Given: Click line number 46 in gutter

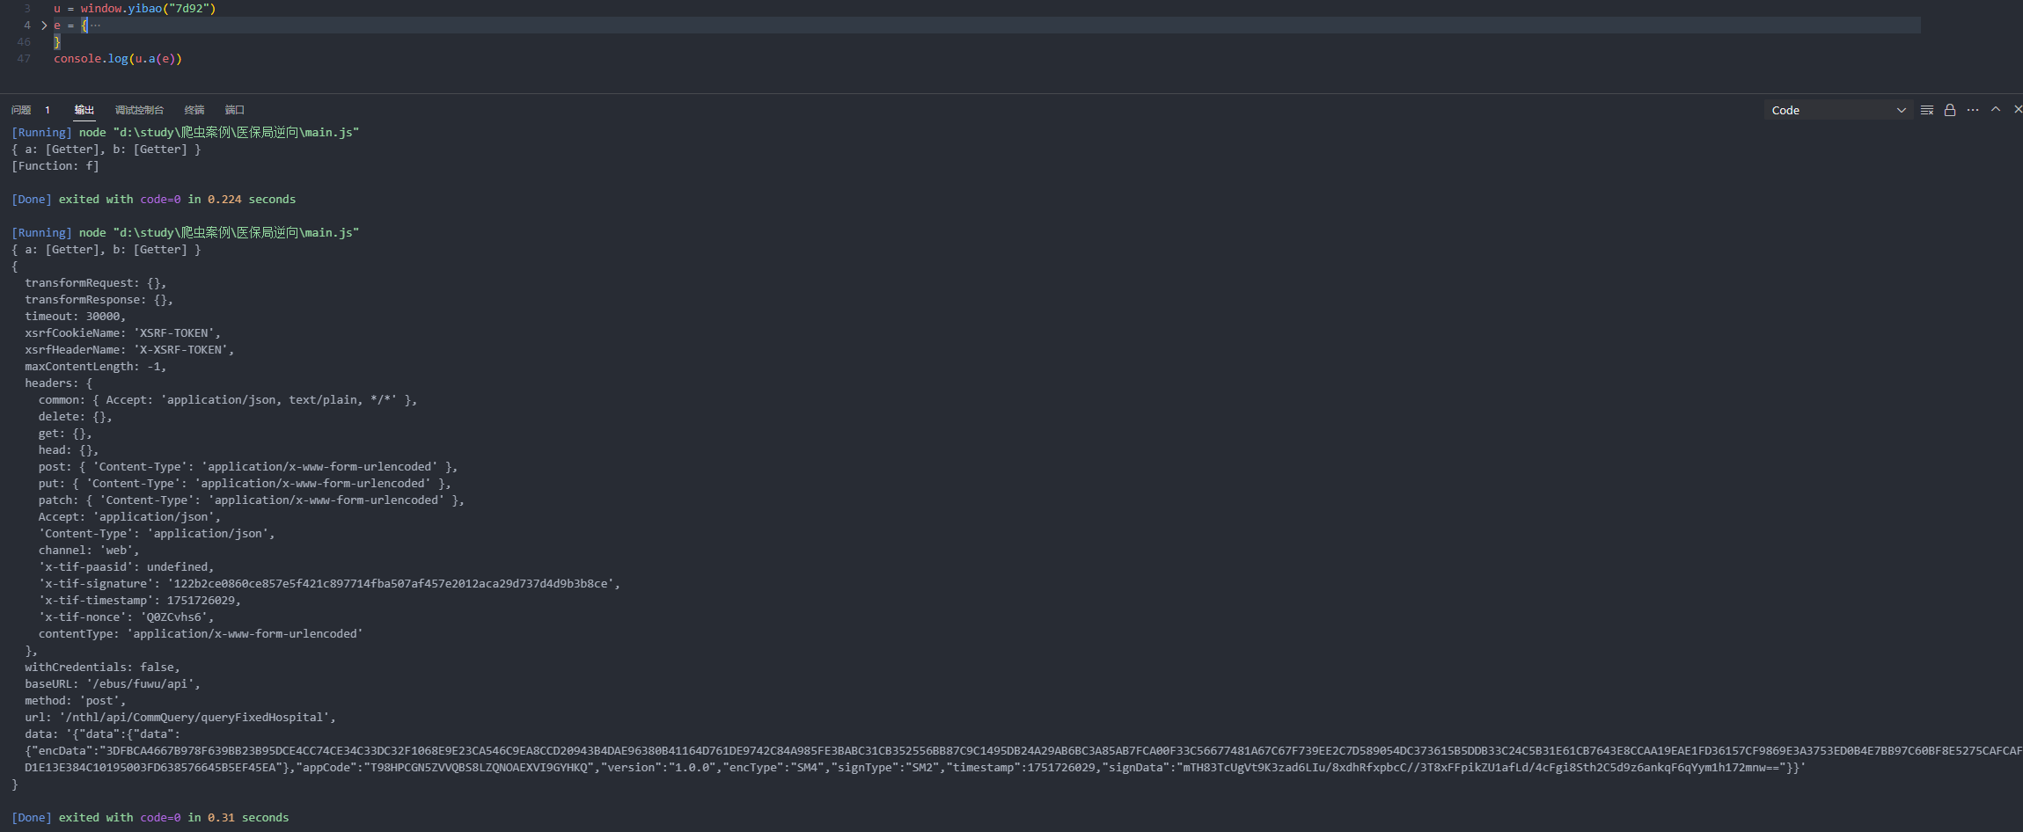Looking at the screenshot, I should coord(24,42).
